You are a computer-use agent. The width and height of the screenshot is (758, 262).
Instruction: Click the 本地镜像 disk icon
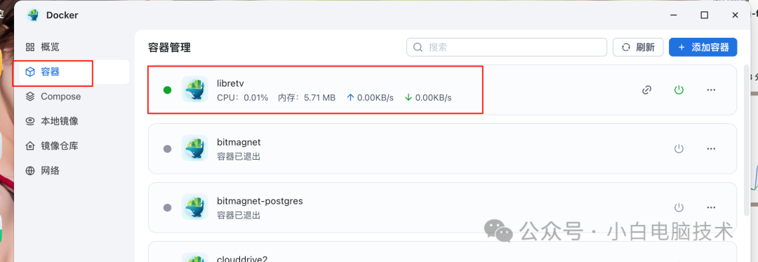coord(30,121)
